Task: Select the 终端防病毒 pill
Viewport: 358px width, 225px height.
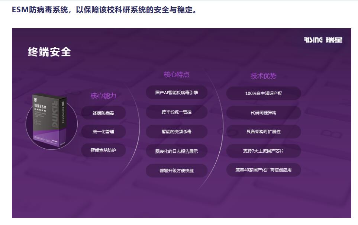Action: pyautogui.click(x=103, y=113)
